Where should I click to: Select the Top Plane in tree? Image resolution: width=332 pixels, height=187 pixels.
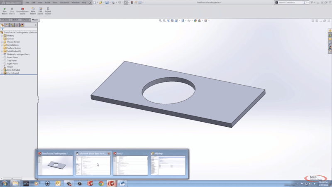(12, 61)
